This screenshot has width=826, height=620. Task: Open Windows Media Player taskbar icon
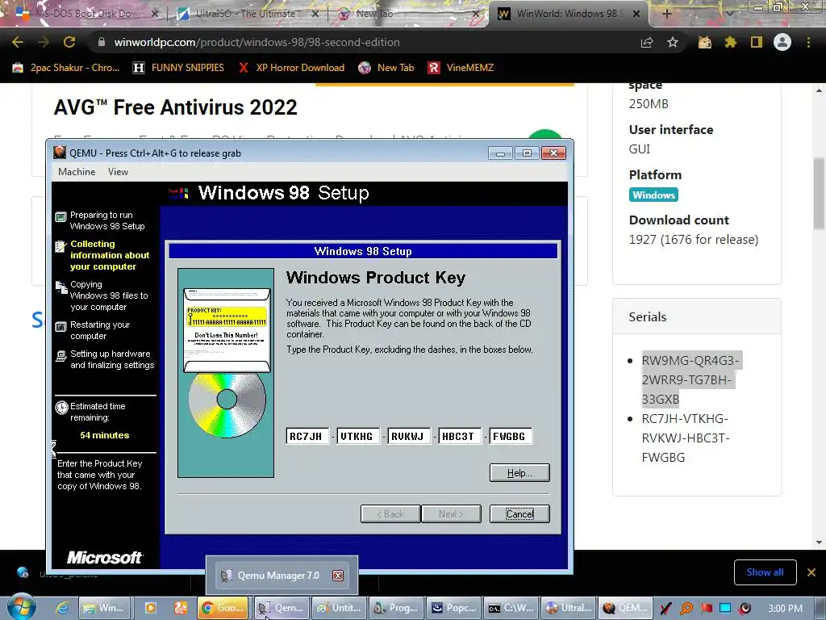(151, 608)
